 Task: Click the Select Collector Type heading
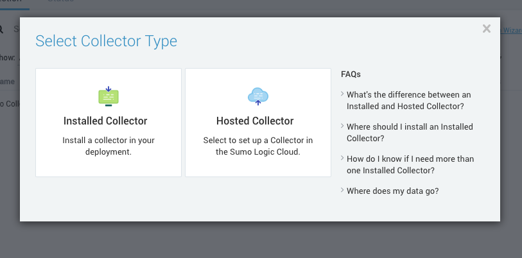tap(106, 42)
